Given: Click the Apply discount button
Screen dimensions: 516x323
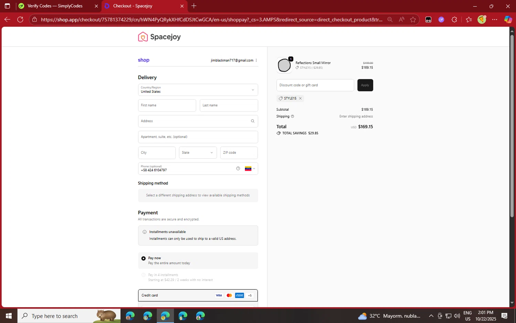Looking at the screenshot, I should click(365, 85).
